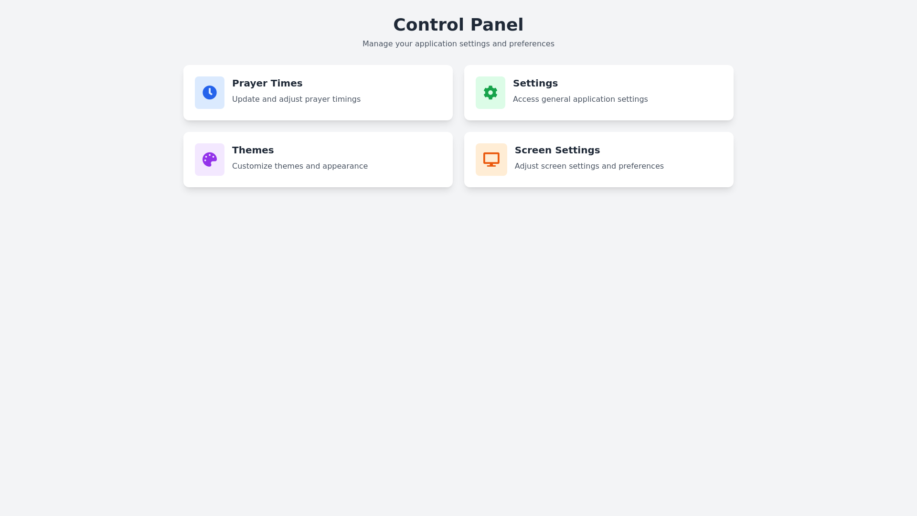Image resolution: width=917 pixels, height=516 pixels.
Task: Click 'Customize themes and appearance' text
Action: (299, 166)
